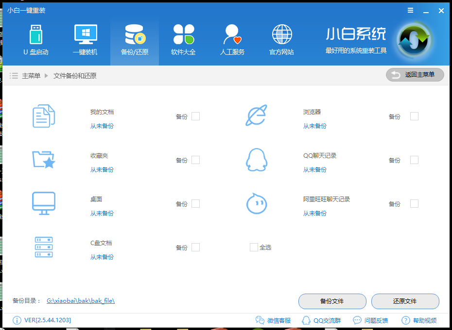
Task: Visit the 官方网站 official website
Action: click(281, 39)
